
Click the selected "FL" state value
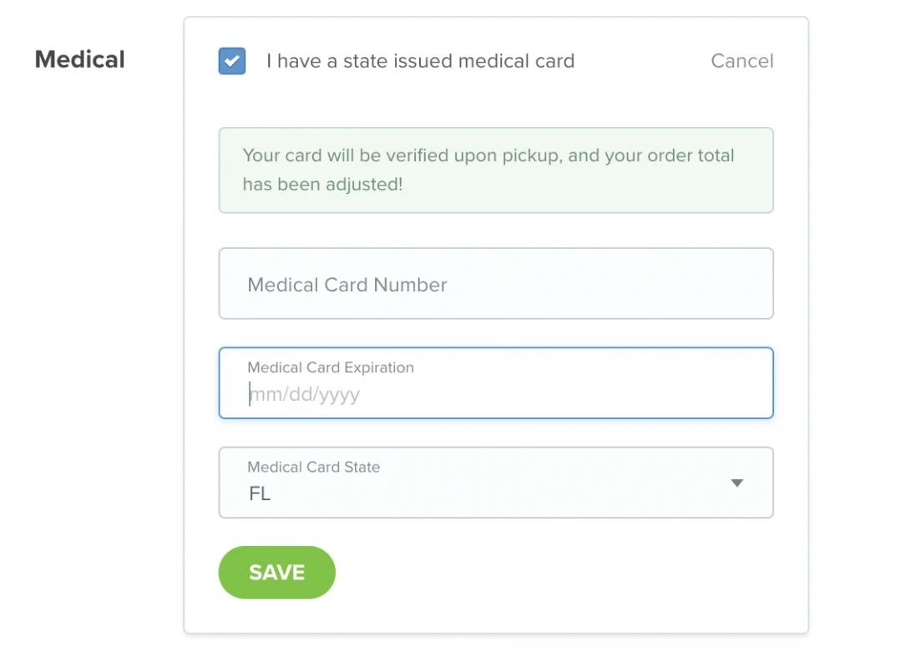tap(260, 493)
